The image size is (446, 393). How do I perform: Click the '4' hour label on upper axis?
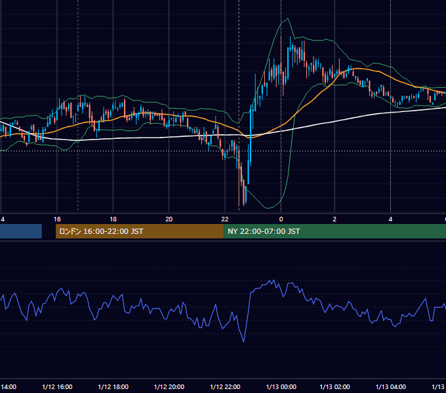(x=390, y=219)
